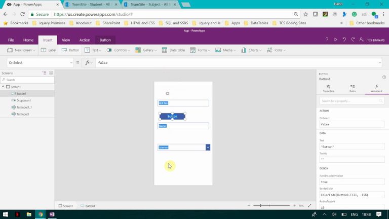Image resolution: width=389 pixels, height=219 pixels.
Task: Open the help question mark icon
Action: click(327, 40)
